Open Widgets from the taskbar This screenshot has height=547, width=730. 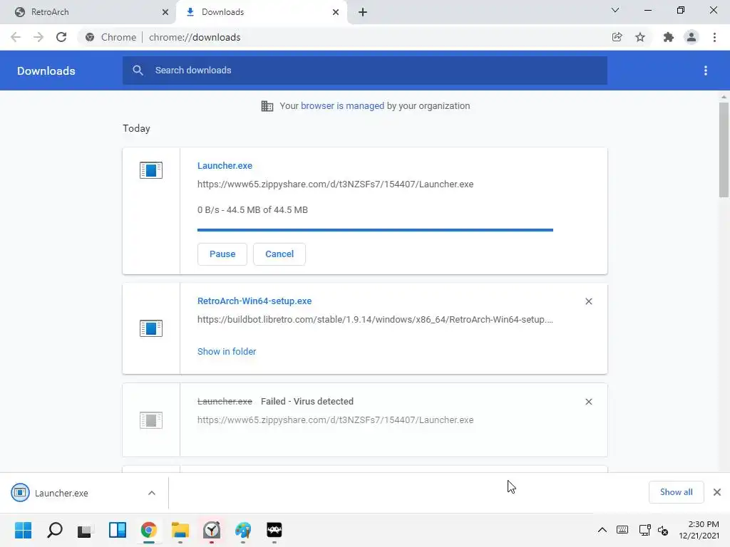pos(118,530)
